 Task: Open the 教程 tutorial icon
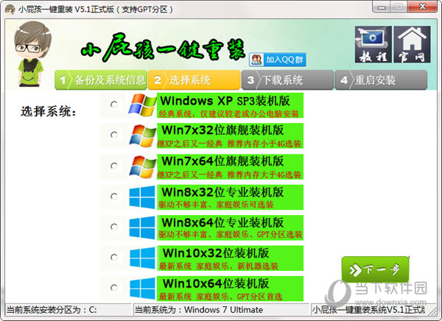coord(373,44)
